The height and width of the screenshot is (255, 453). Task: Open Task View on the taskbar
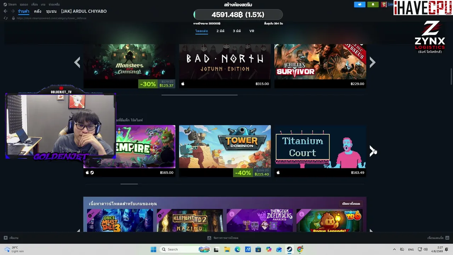(x=216, y=249)
